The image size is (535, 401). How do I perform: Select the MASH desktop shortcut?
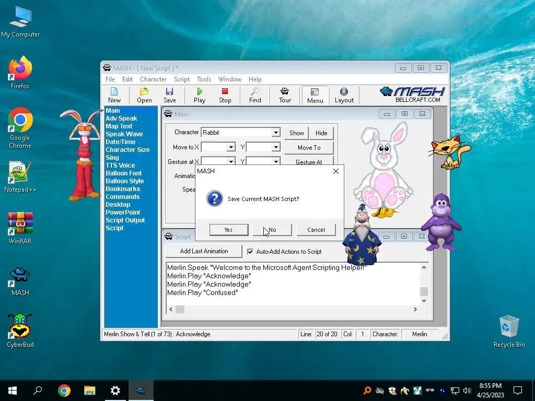pyautogui.click(x=20, y=281)
